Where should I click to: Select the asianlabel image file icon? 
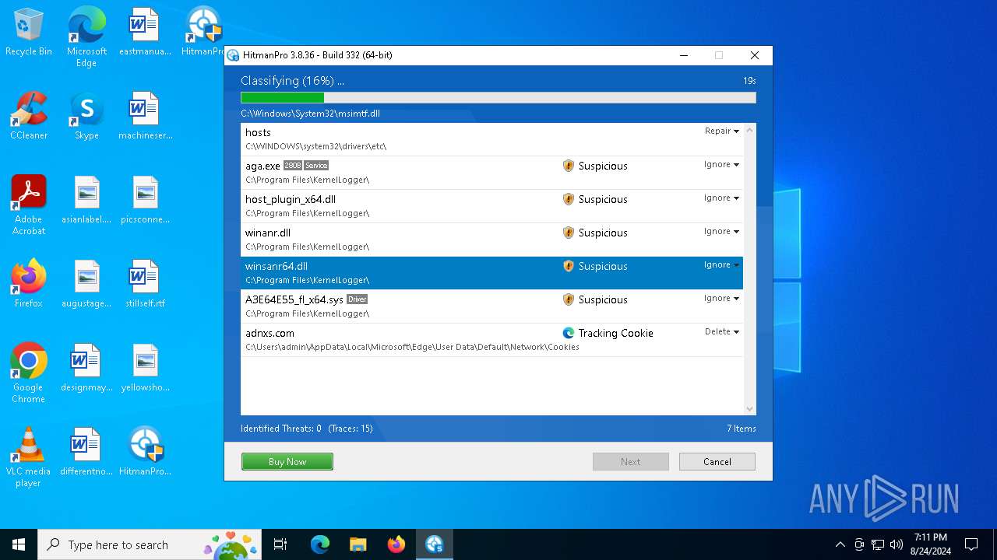pos(86,201)
